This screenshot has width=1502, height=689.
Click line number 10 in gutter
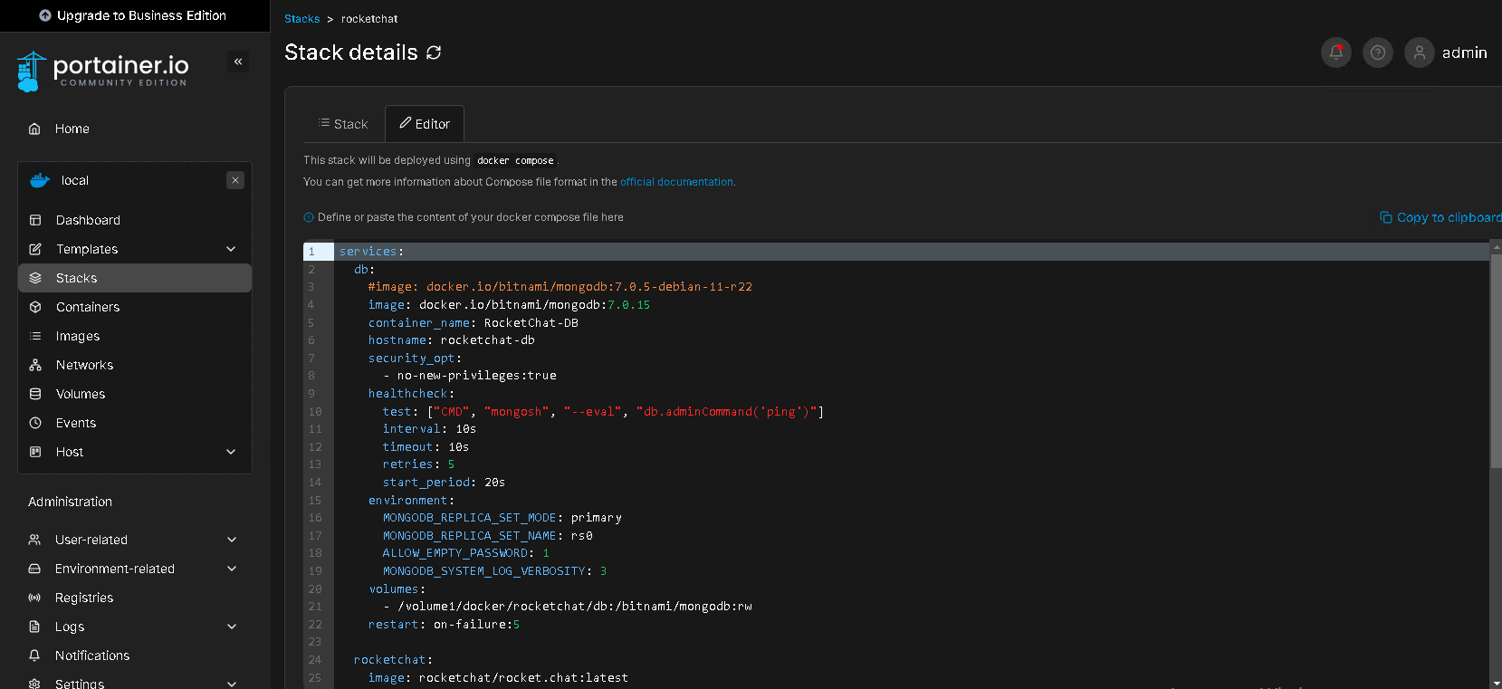click(x=315, y=412)
